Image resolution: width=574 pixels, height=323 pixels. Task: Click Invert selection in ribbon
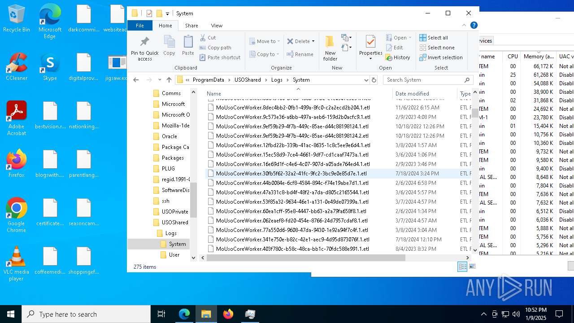441,57
